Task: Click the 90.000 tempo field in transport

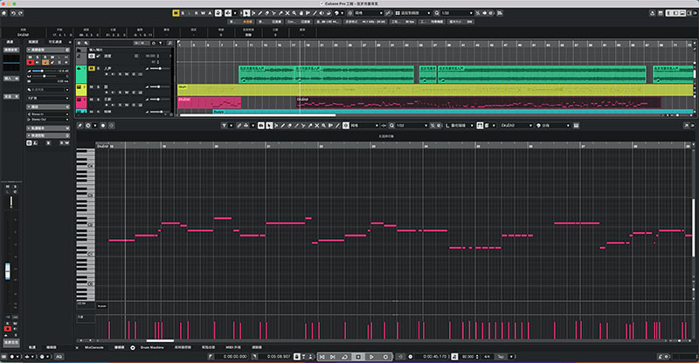Action: (x=467, y=357)
